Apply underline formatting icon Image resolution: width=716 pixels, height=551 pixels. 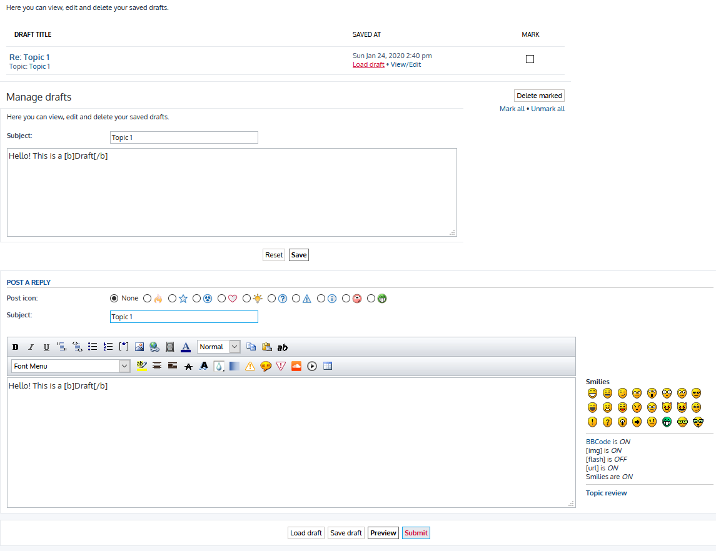coord(46,347)
